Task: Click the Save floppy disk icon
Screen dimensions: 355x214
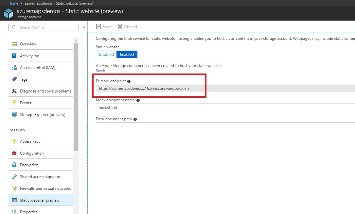Action: (98, 27)
